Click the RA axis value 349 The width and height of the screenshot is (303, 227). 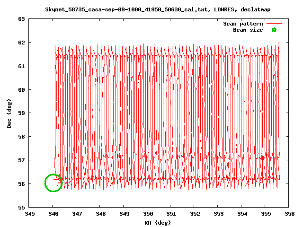coord(124,214)
